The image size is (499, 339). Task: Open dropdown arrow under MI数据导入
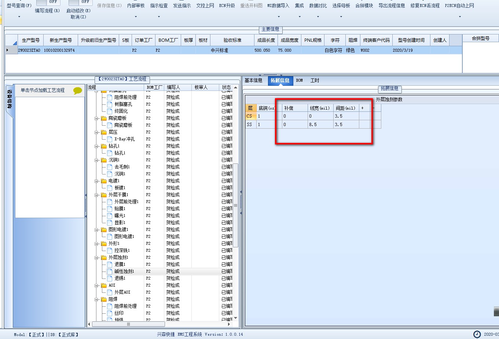[278, 16]
